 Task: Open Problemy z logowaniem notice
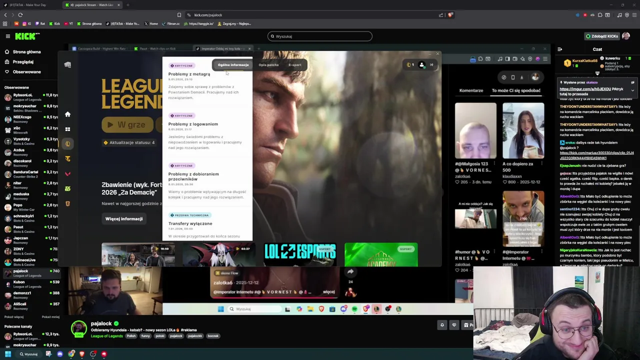(x=193, y=124)
